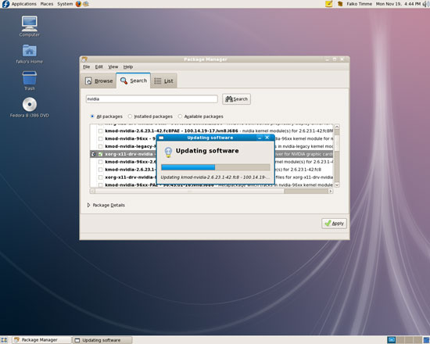Open the Places menu in the top panel
The width and height of the screenshot is (430, 344).
47,4
